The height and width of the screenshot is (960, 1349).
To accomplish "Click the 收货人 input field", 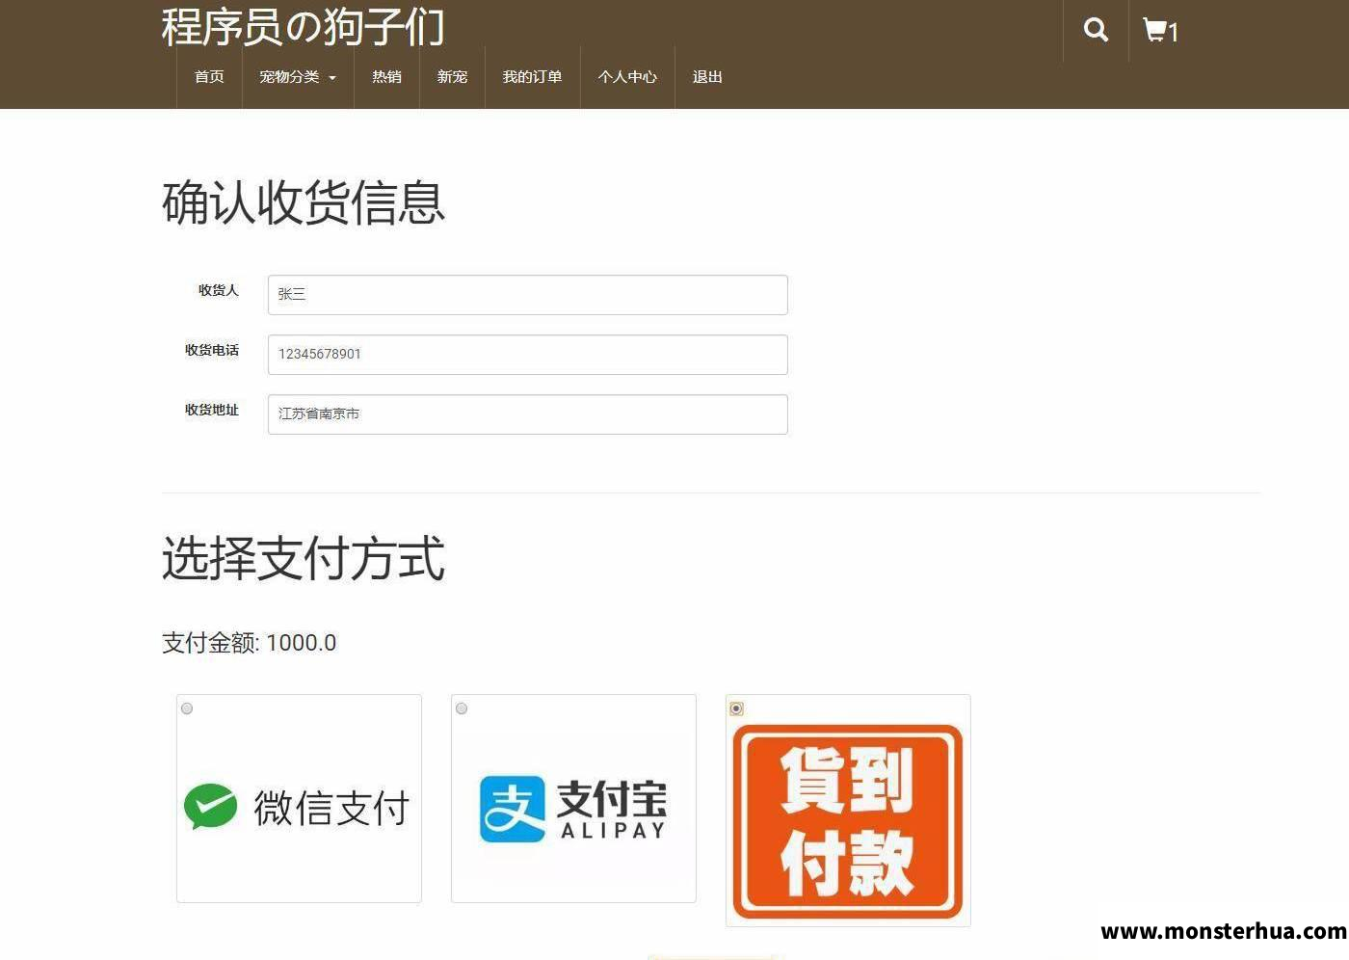I will [527, 295].
